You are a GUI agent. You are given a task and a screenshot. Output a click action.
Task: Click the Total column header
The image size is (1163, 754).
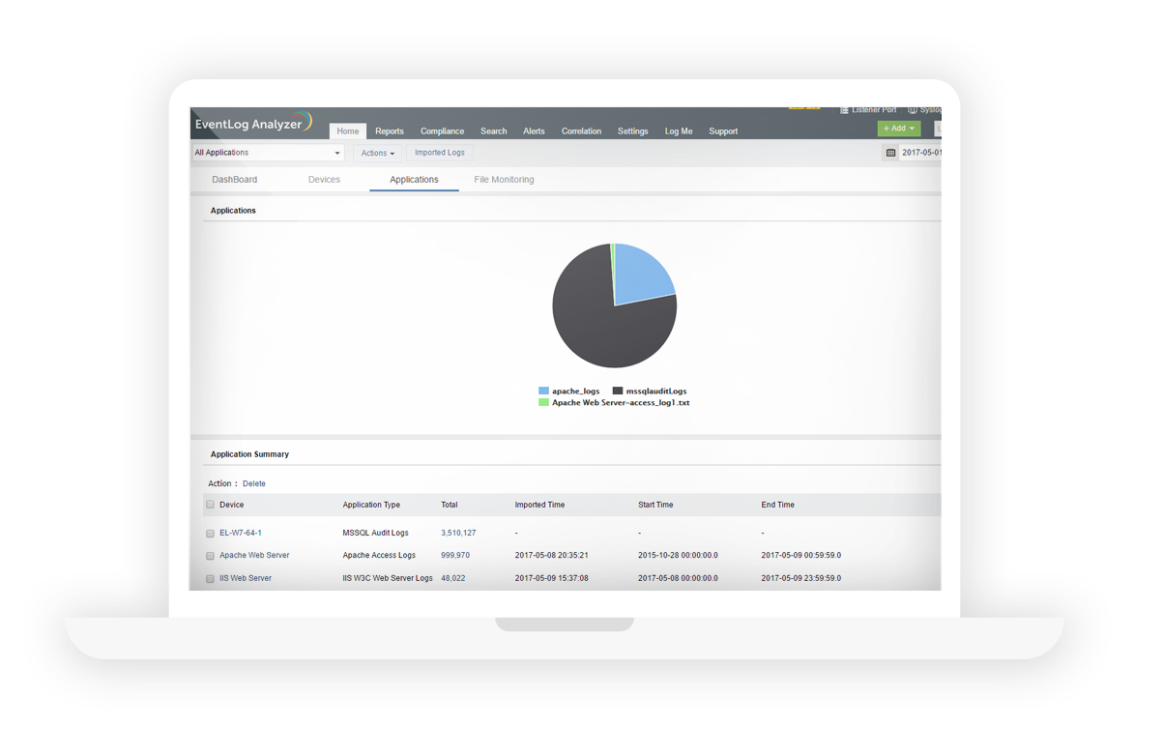pos(450,505)
